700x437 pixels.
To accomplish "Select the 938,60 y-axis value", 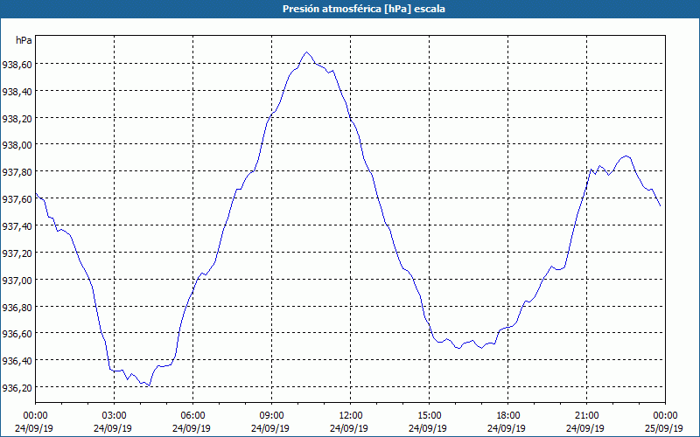I will pyautogui.click(x=17, y=65).
